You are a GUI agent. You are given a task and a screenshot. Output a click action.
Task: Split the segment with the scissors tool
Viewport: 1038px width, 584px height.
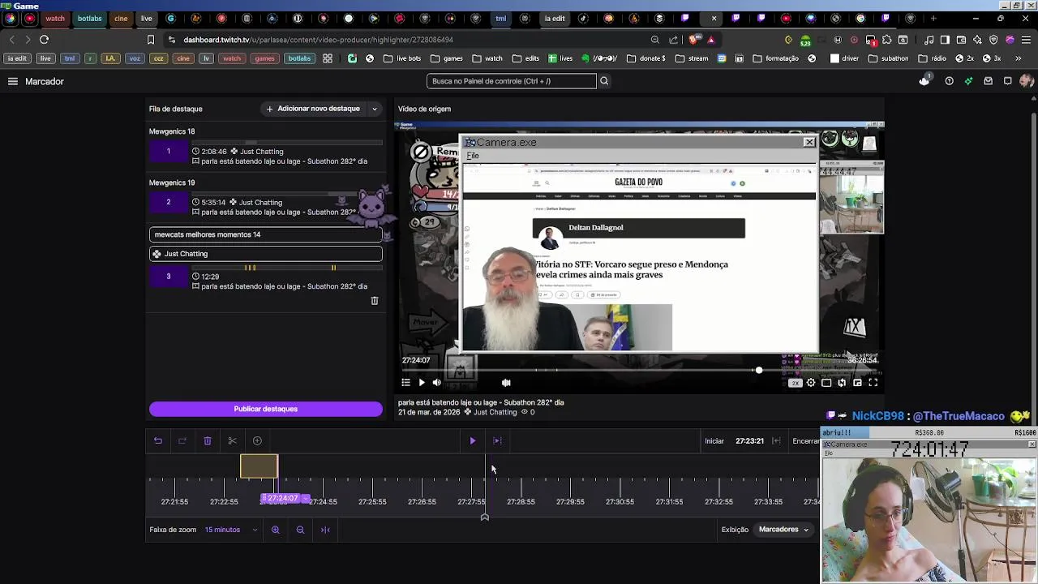point(232,440)
